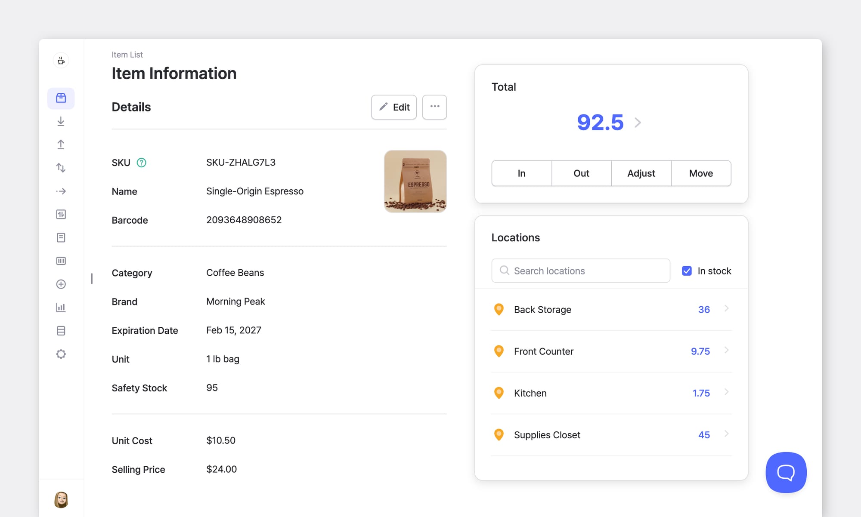Click the SKU help question mark icon
This screenshot has width=861, height=517.
tap(141, 163)
